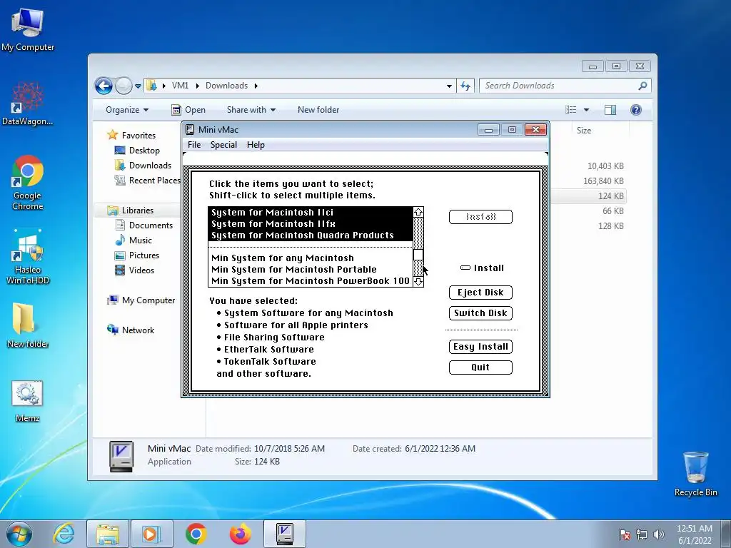731x548 pixels.
Task: Open Mini vMac Special menu
Action: point(223,145)
